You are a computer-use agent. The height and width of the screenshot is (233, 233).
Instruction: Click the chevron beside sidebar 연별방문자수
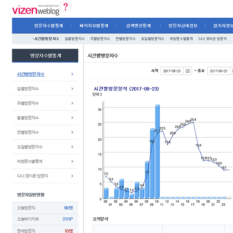coord(72,132)
